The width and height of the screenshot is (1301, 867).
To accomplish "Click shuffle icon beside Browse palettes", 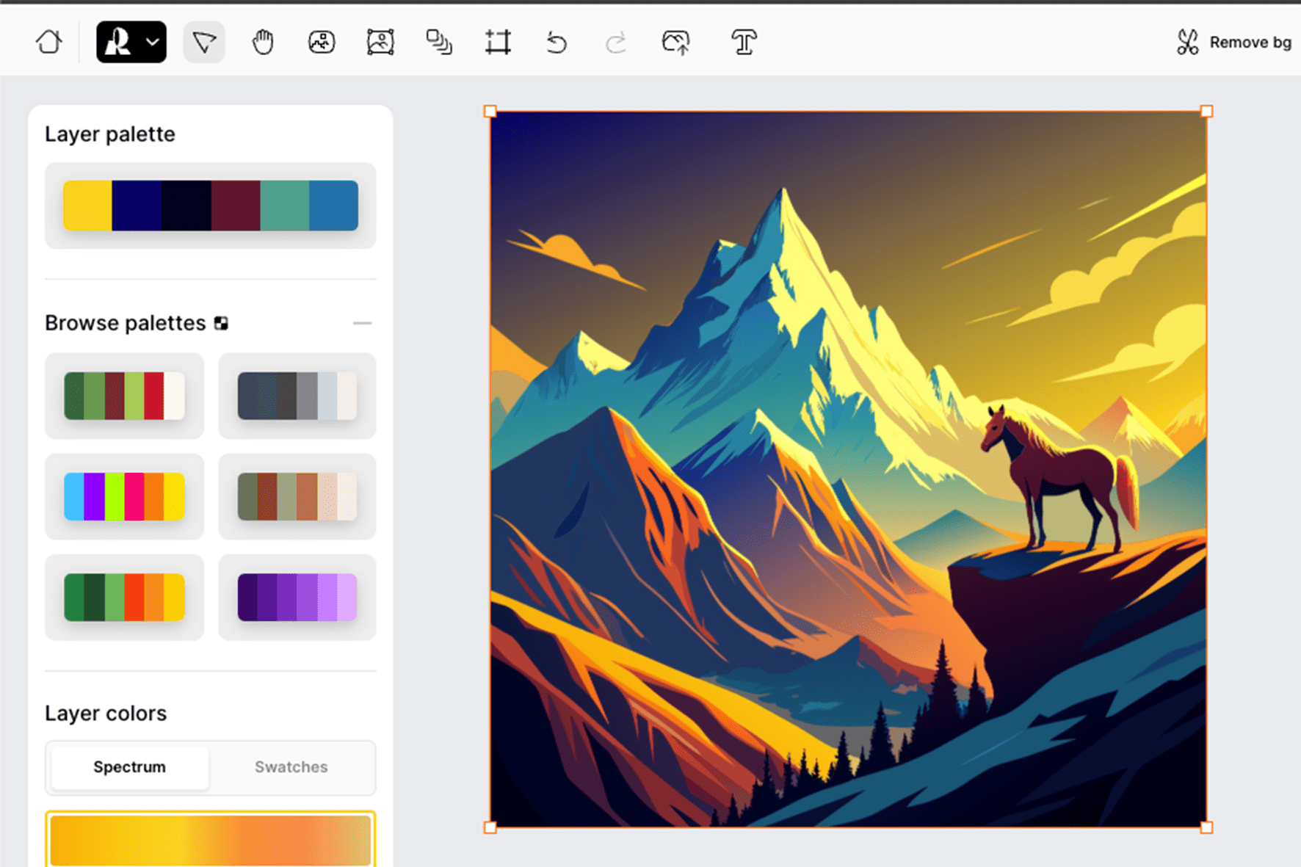I will tap(221, 323).
